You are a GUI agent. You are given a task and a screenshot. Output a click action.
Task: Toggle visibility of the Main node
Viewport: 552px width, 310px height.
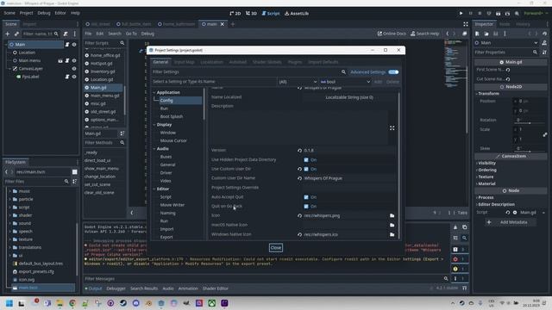(x=74, y=44)
